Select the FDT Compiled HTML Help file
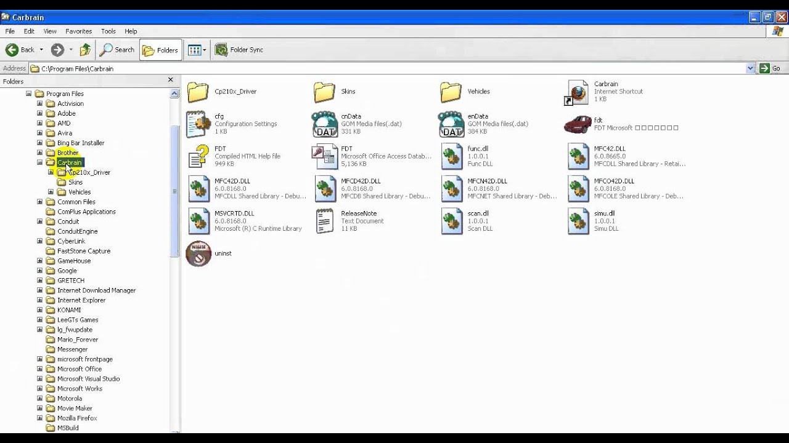789x443 pixels. click(198, 156)
